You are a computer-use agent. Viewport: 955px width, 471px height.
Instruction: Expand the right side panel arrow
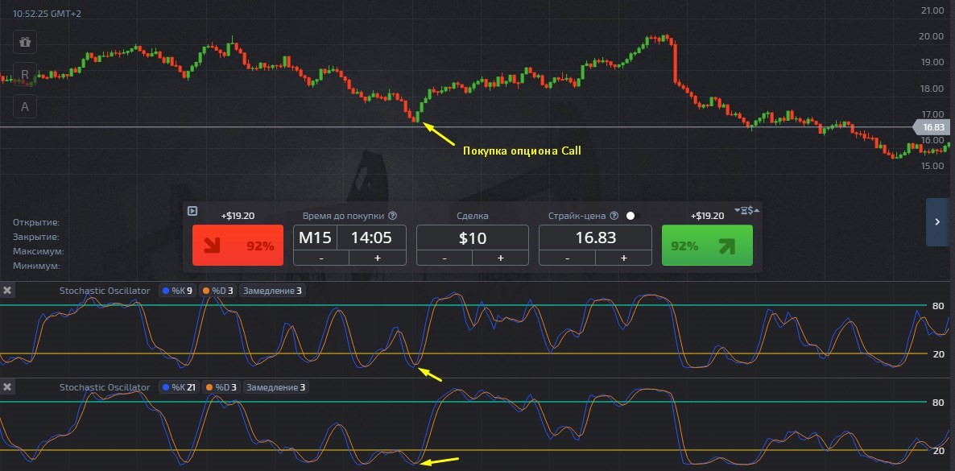[x=938, y=221]
